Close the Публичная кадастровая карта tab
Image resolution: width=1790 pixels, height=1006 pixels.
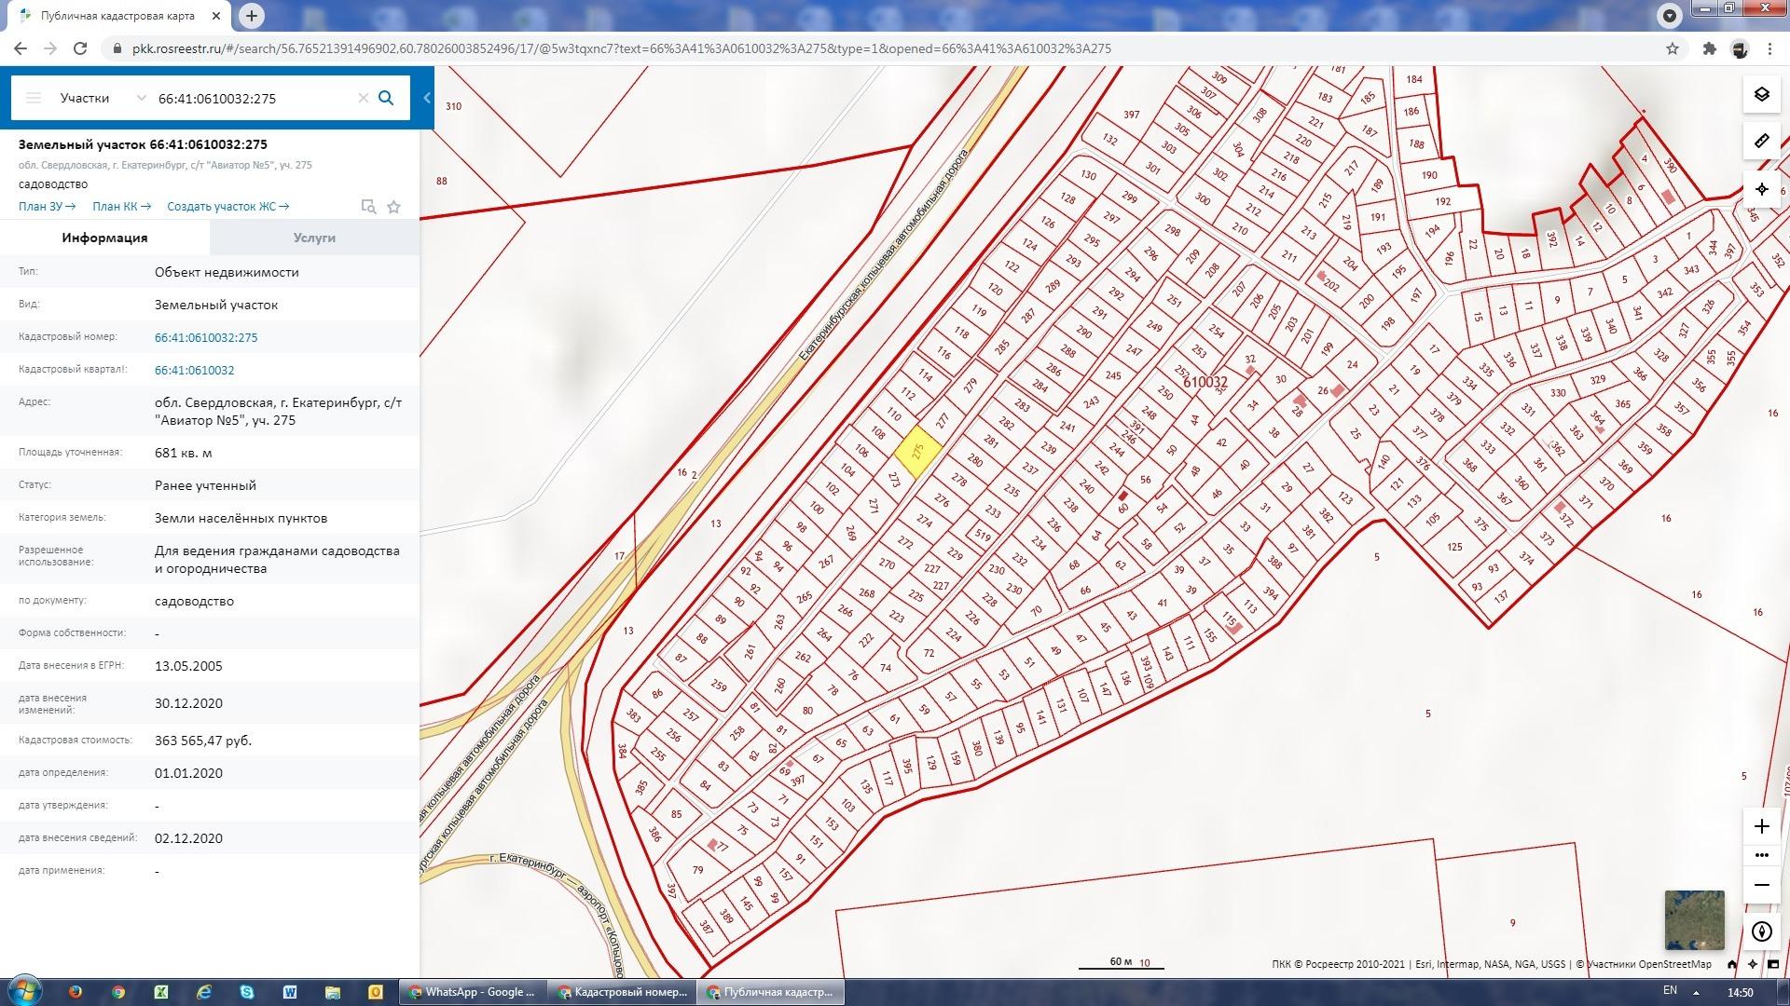click(216, 16)
